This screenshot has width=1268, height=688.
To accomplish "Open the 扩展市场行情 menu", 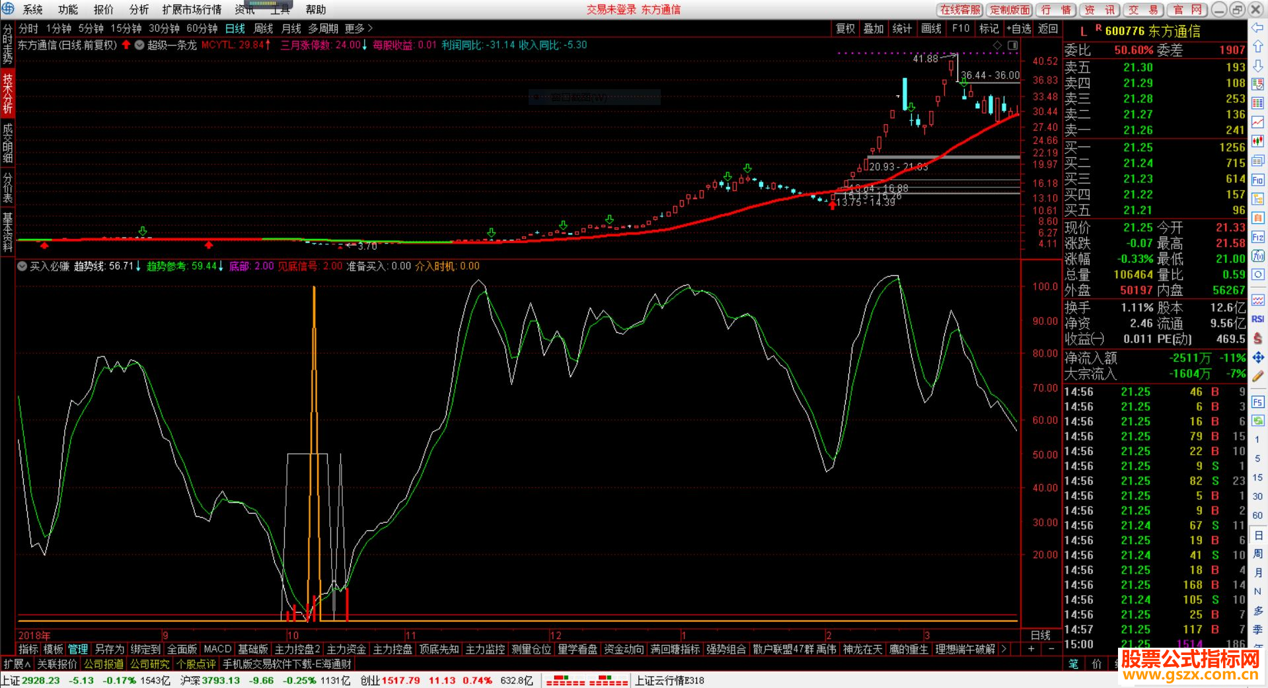I will 192,9.
